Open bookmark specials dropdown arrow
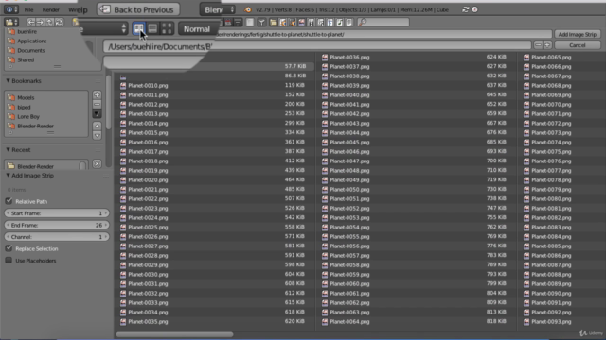The image size is (606, 340). click(x=97, y=113)
